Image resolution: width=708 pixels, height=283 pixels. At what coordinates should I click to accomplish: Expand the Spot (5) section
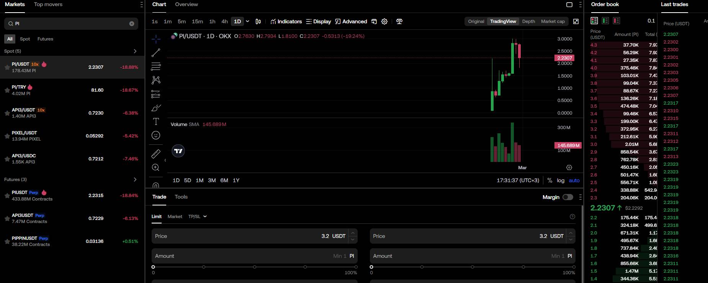point(135,51)
